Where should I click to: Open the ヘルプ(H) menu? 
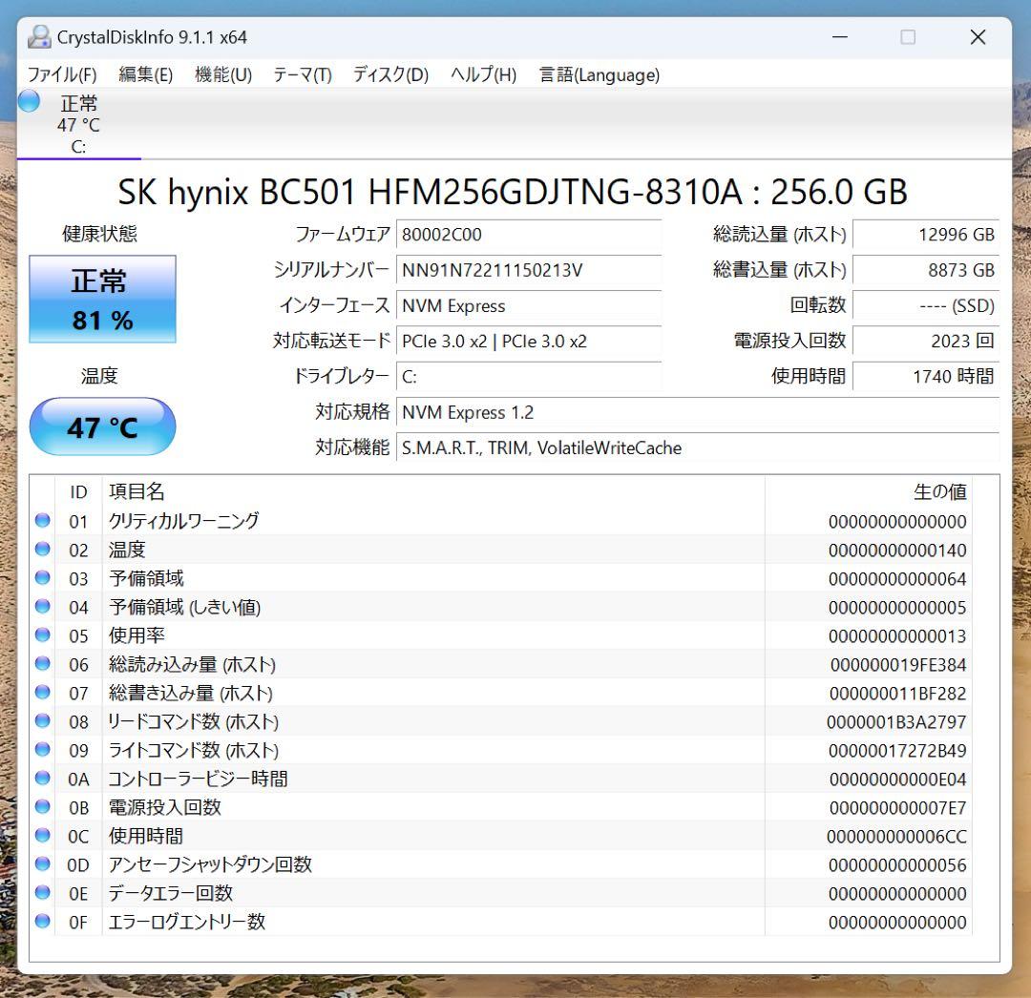[x=483, y=75]
